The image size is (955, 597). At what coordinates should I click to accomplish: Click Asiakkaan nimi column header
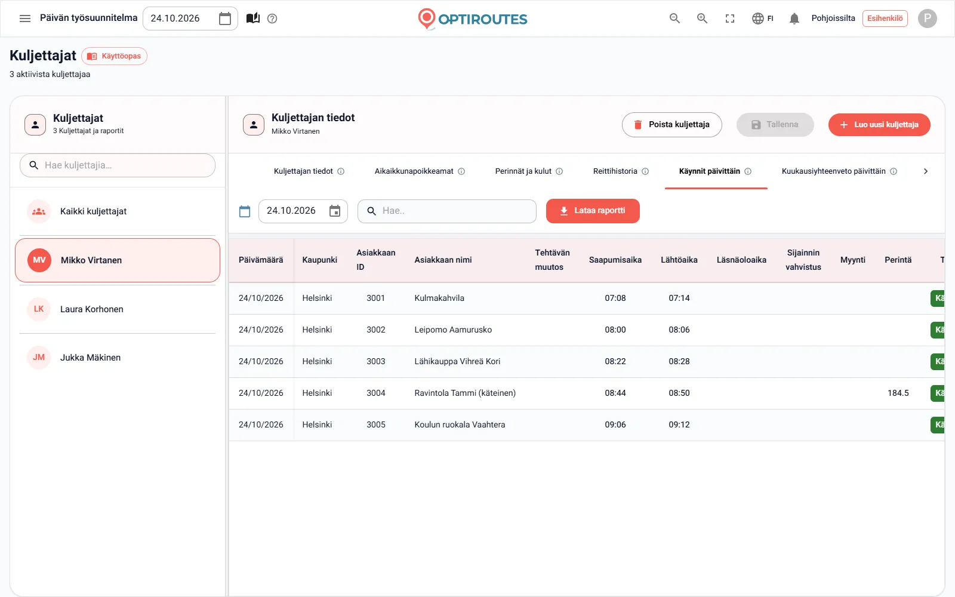point(443,260)
